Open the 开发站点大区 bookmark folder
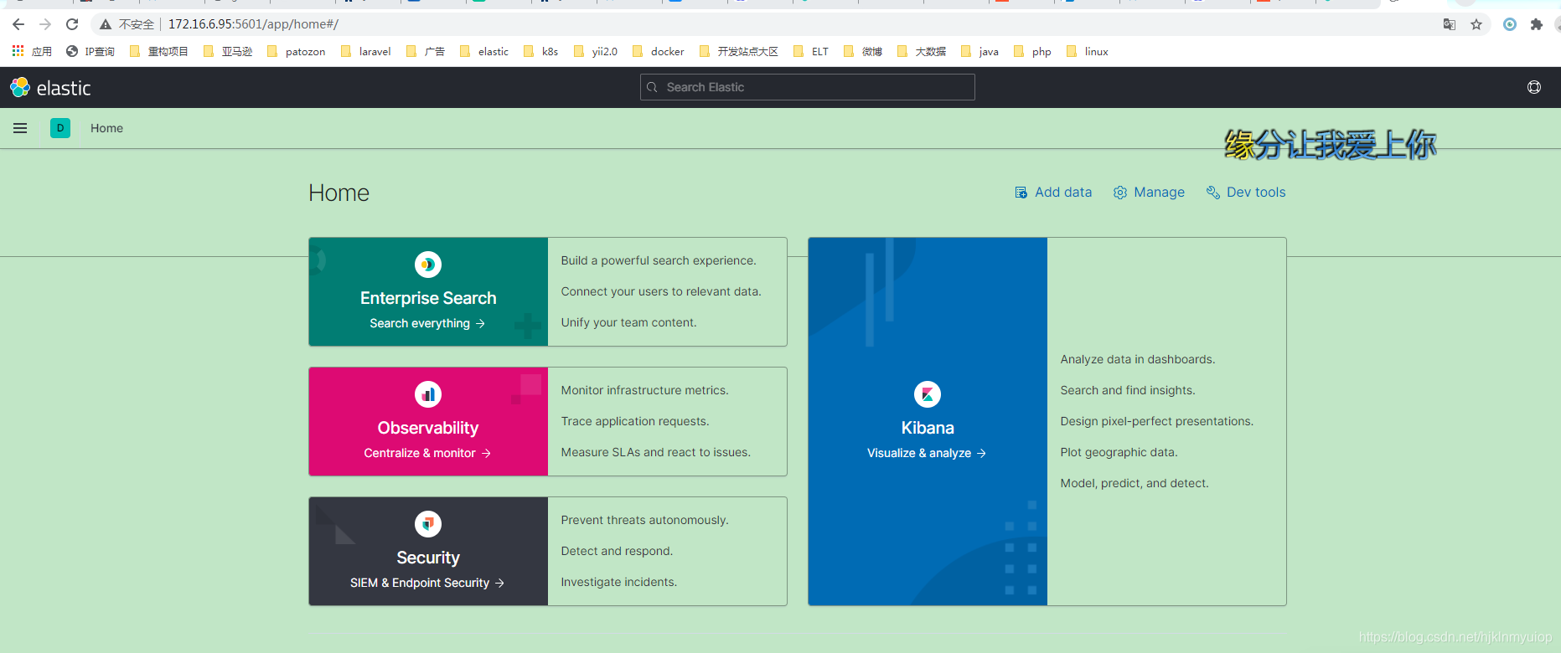This screenshot has width=1561, height=653. click(x=739, y=51)
